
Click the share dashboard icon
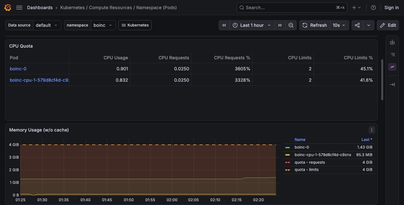pos(357,25)
